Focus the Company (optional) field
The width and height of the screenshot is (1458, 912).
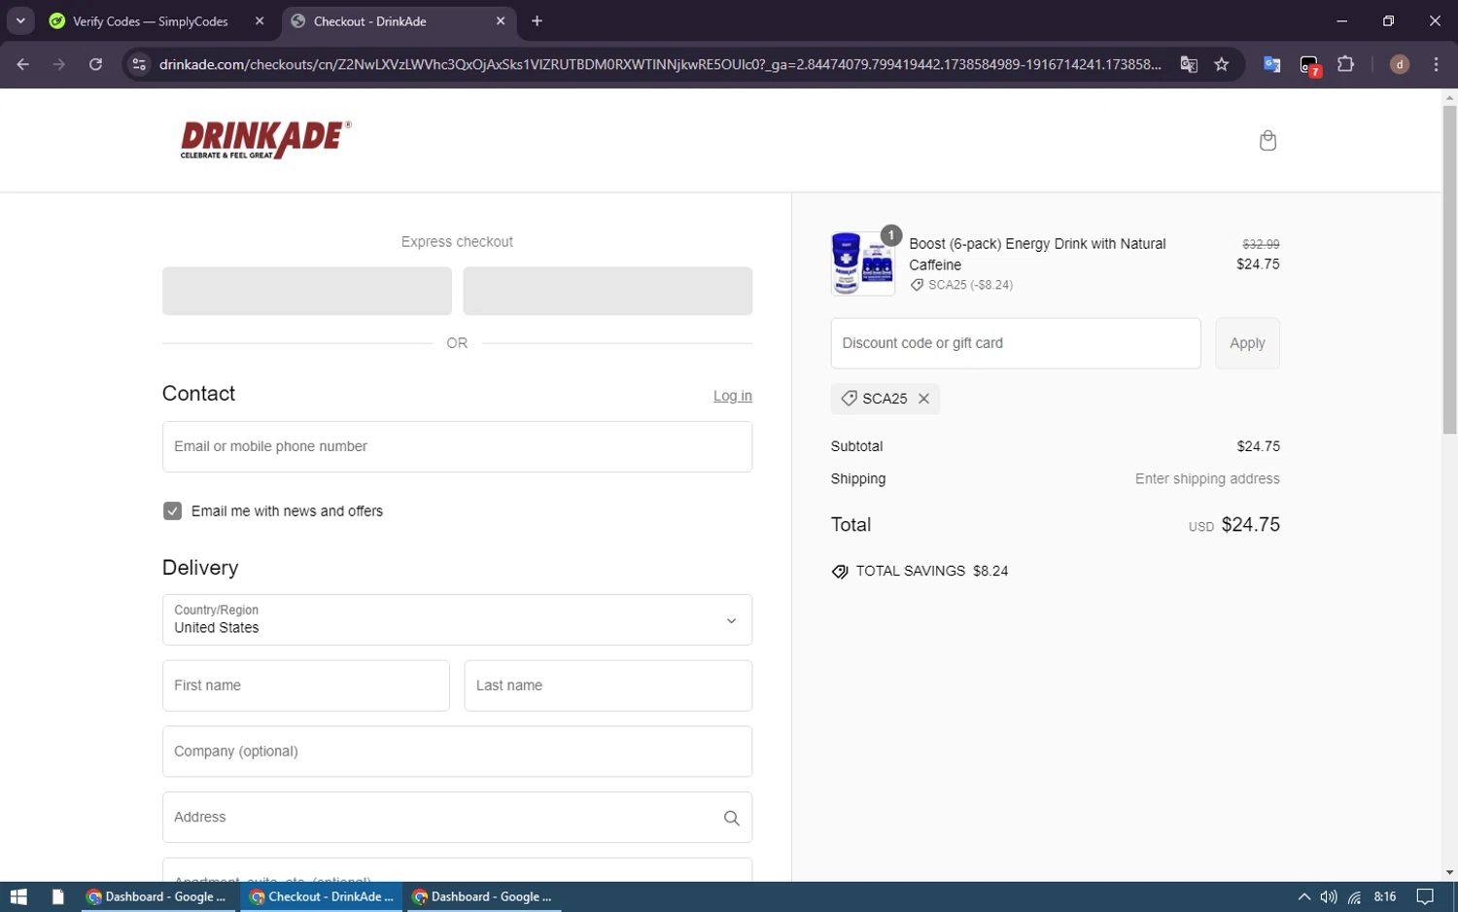pyautogui.click(x=457, y=752)
